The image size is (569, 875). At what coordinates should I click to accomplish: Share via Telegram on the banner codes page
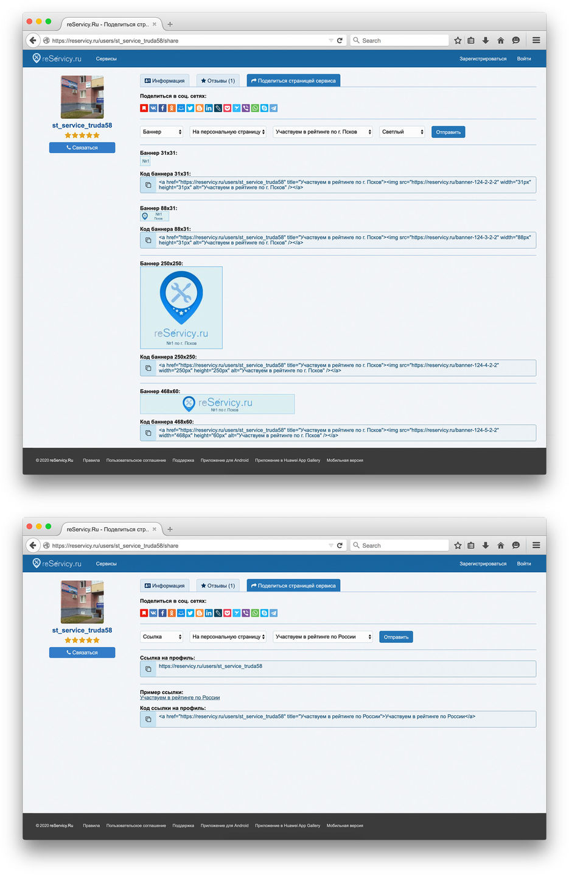pos(274,108)
